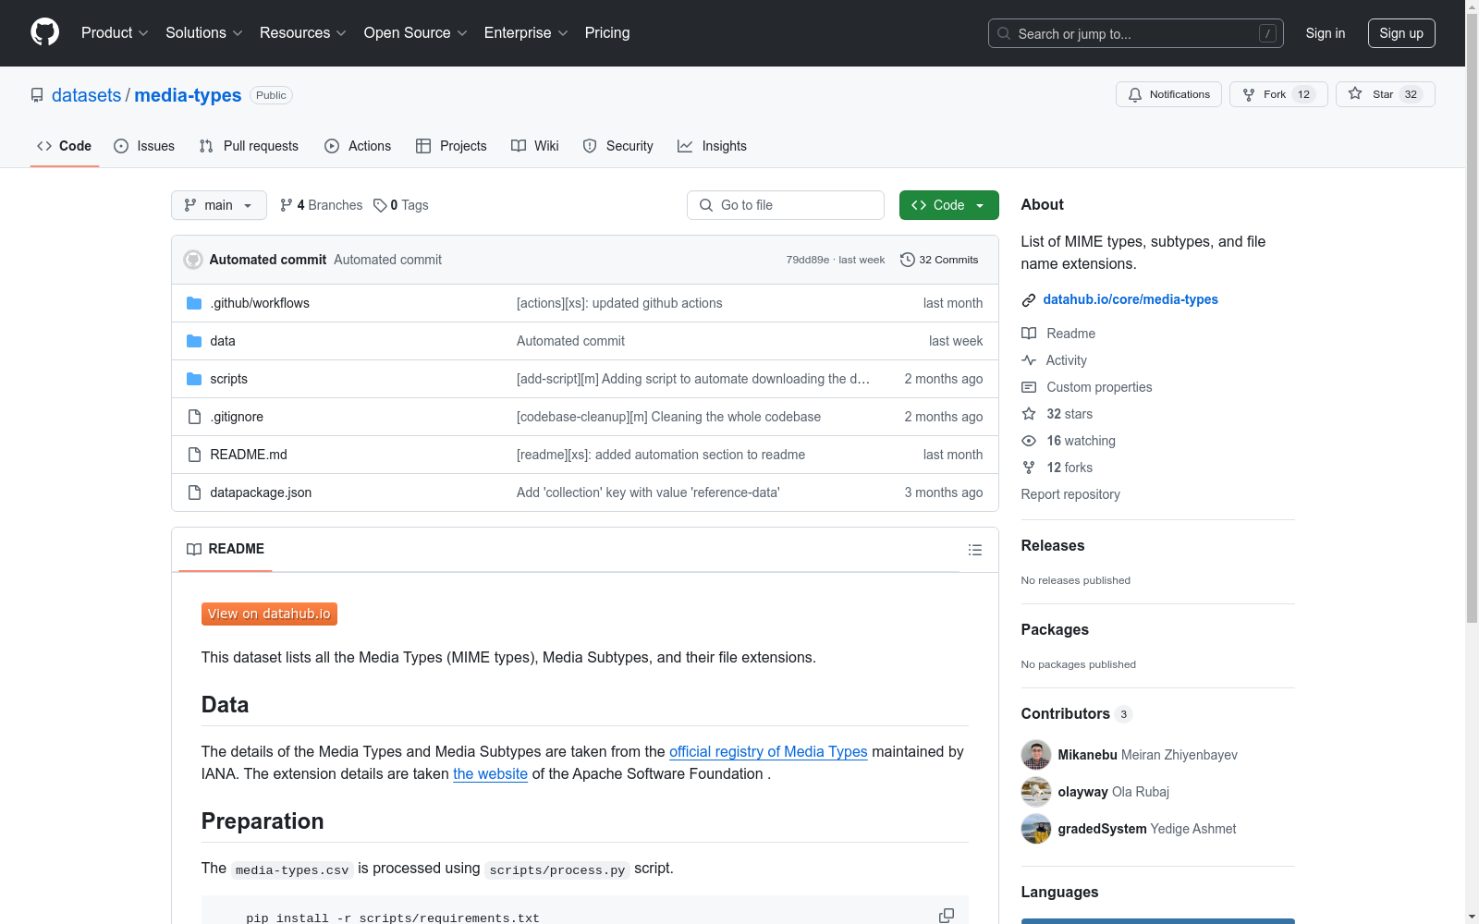Click the README.md file icon
The height and width of the screenshot is (924, 1479).
194,455
